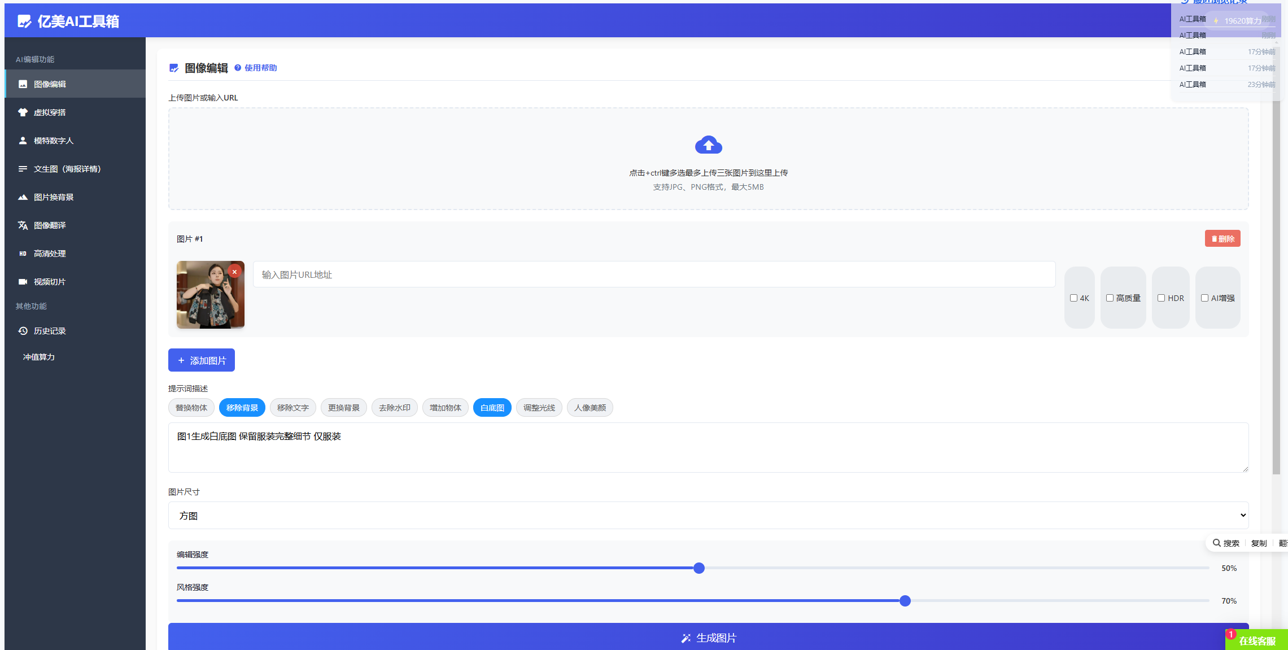Open 图片换背景 in the sidebar

54,197
